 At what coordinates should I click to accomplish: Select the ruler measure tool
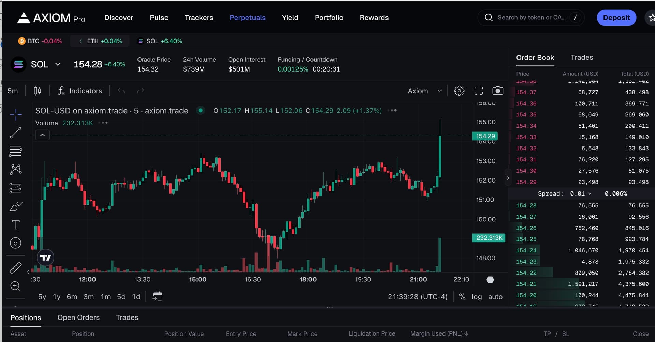tap(16, 268)
